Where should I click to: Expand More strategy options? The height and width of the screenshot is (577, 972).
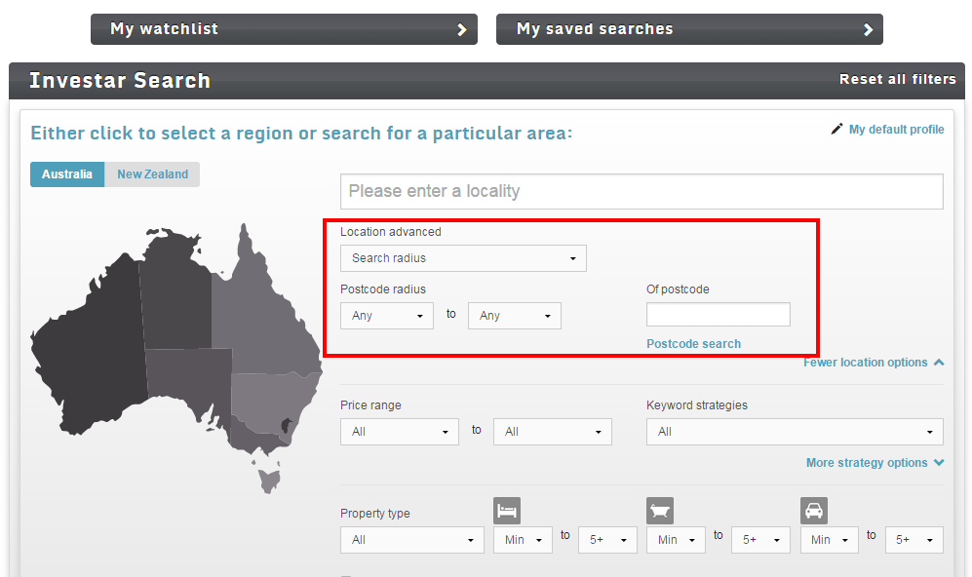pos(875,463)
